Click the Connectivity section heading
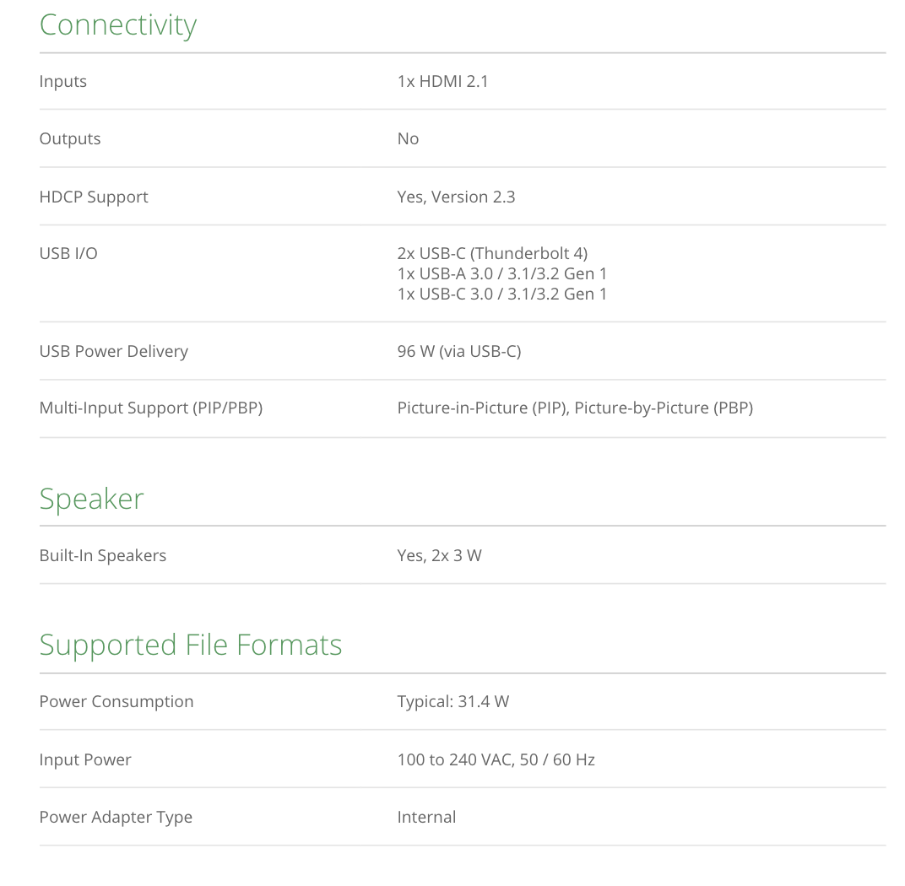This screenshot has height=886, width=905. point(117,24)
